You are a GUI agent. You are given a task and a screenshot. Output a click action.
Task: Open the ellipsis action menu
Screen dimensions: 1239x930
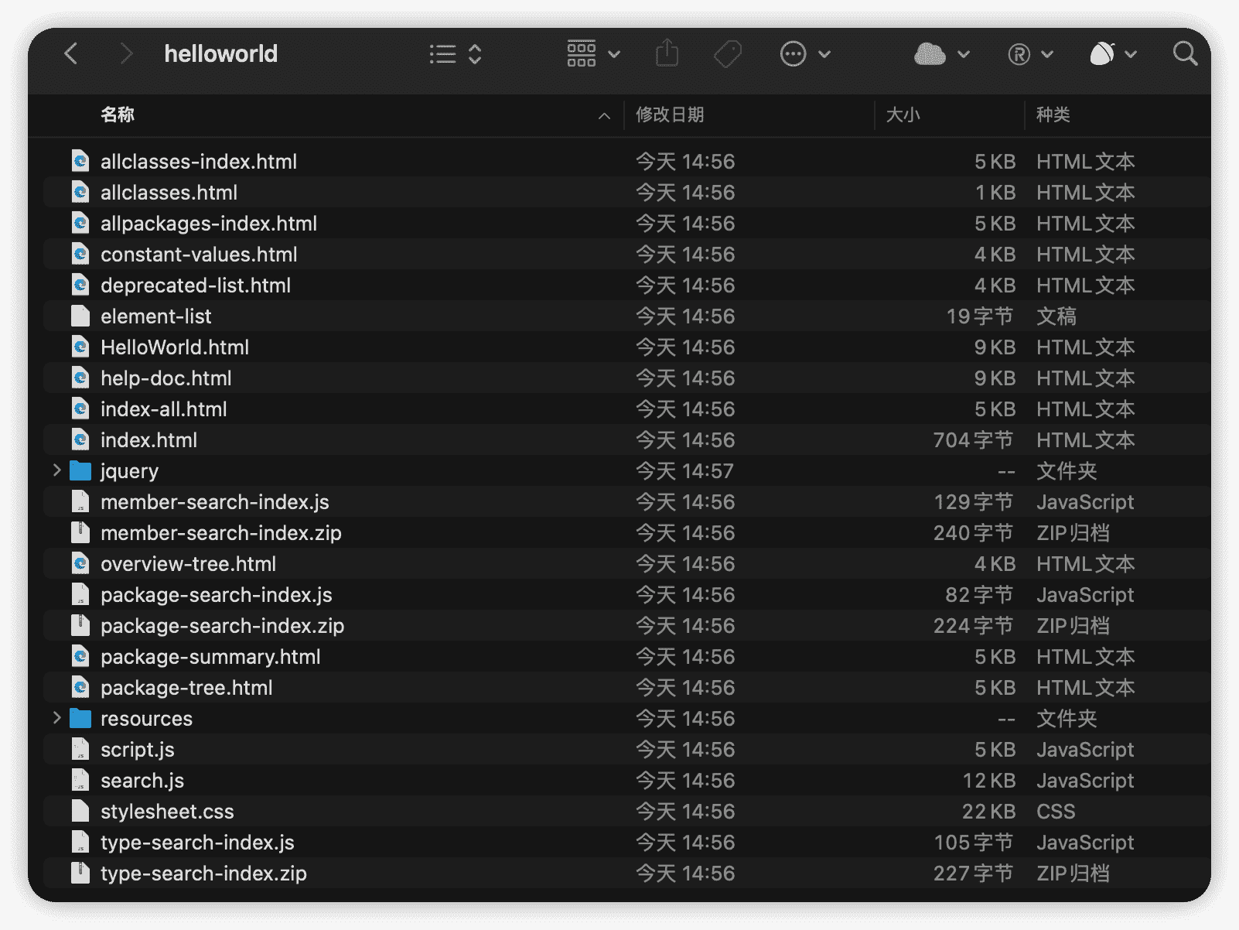point(804,54)
